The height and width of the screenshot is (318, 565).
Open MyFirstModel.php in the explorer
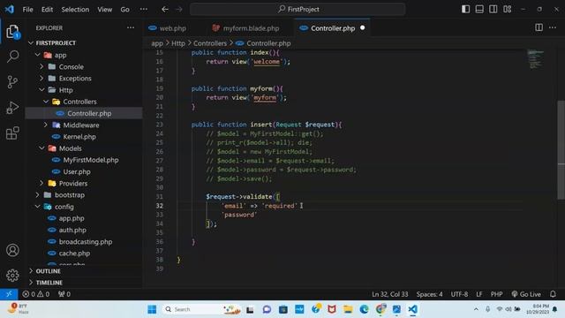(91, 160)
